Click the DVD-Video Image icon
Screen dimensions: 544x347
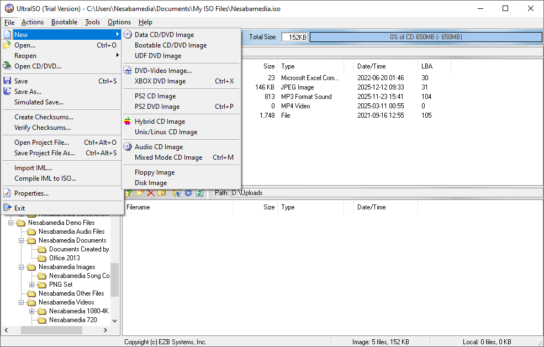coord(128,71)
